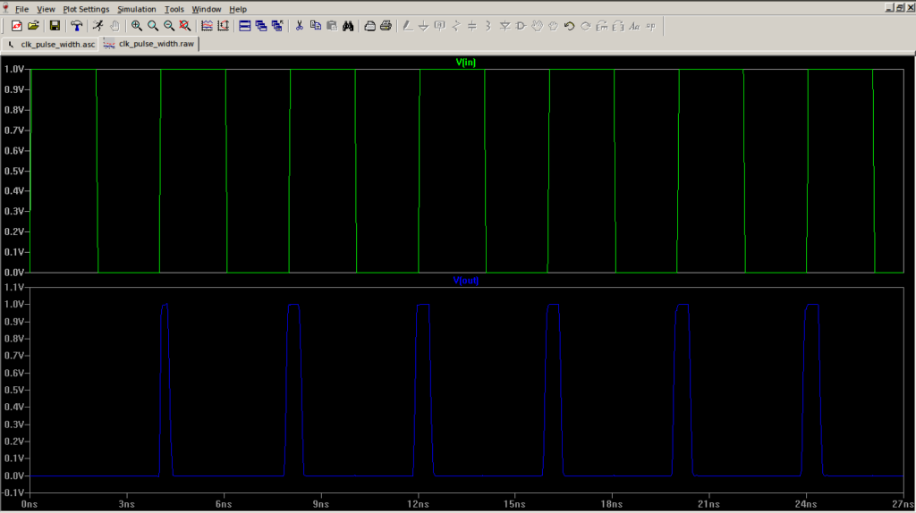Click the Move open-hand icon
Viewport: 916px width, 513px height.
pyautogui.click(x=537, y=26)
